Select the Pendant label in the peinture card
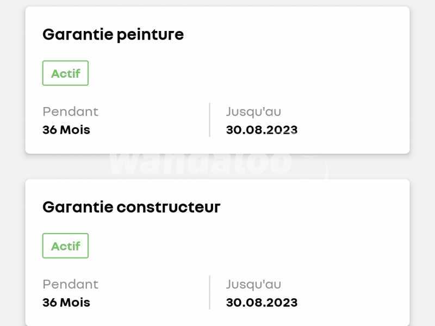The width and height of the screenshot is (435, 326). [70, 112]
